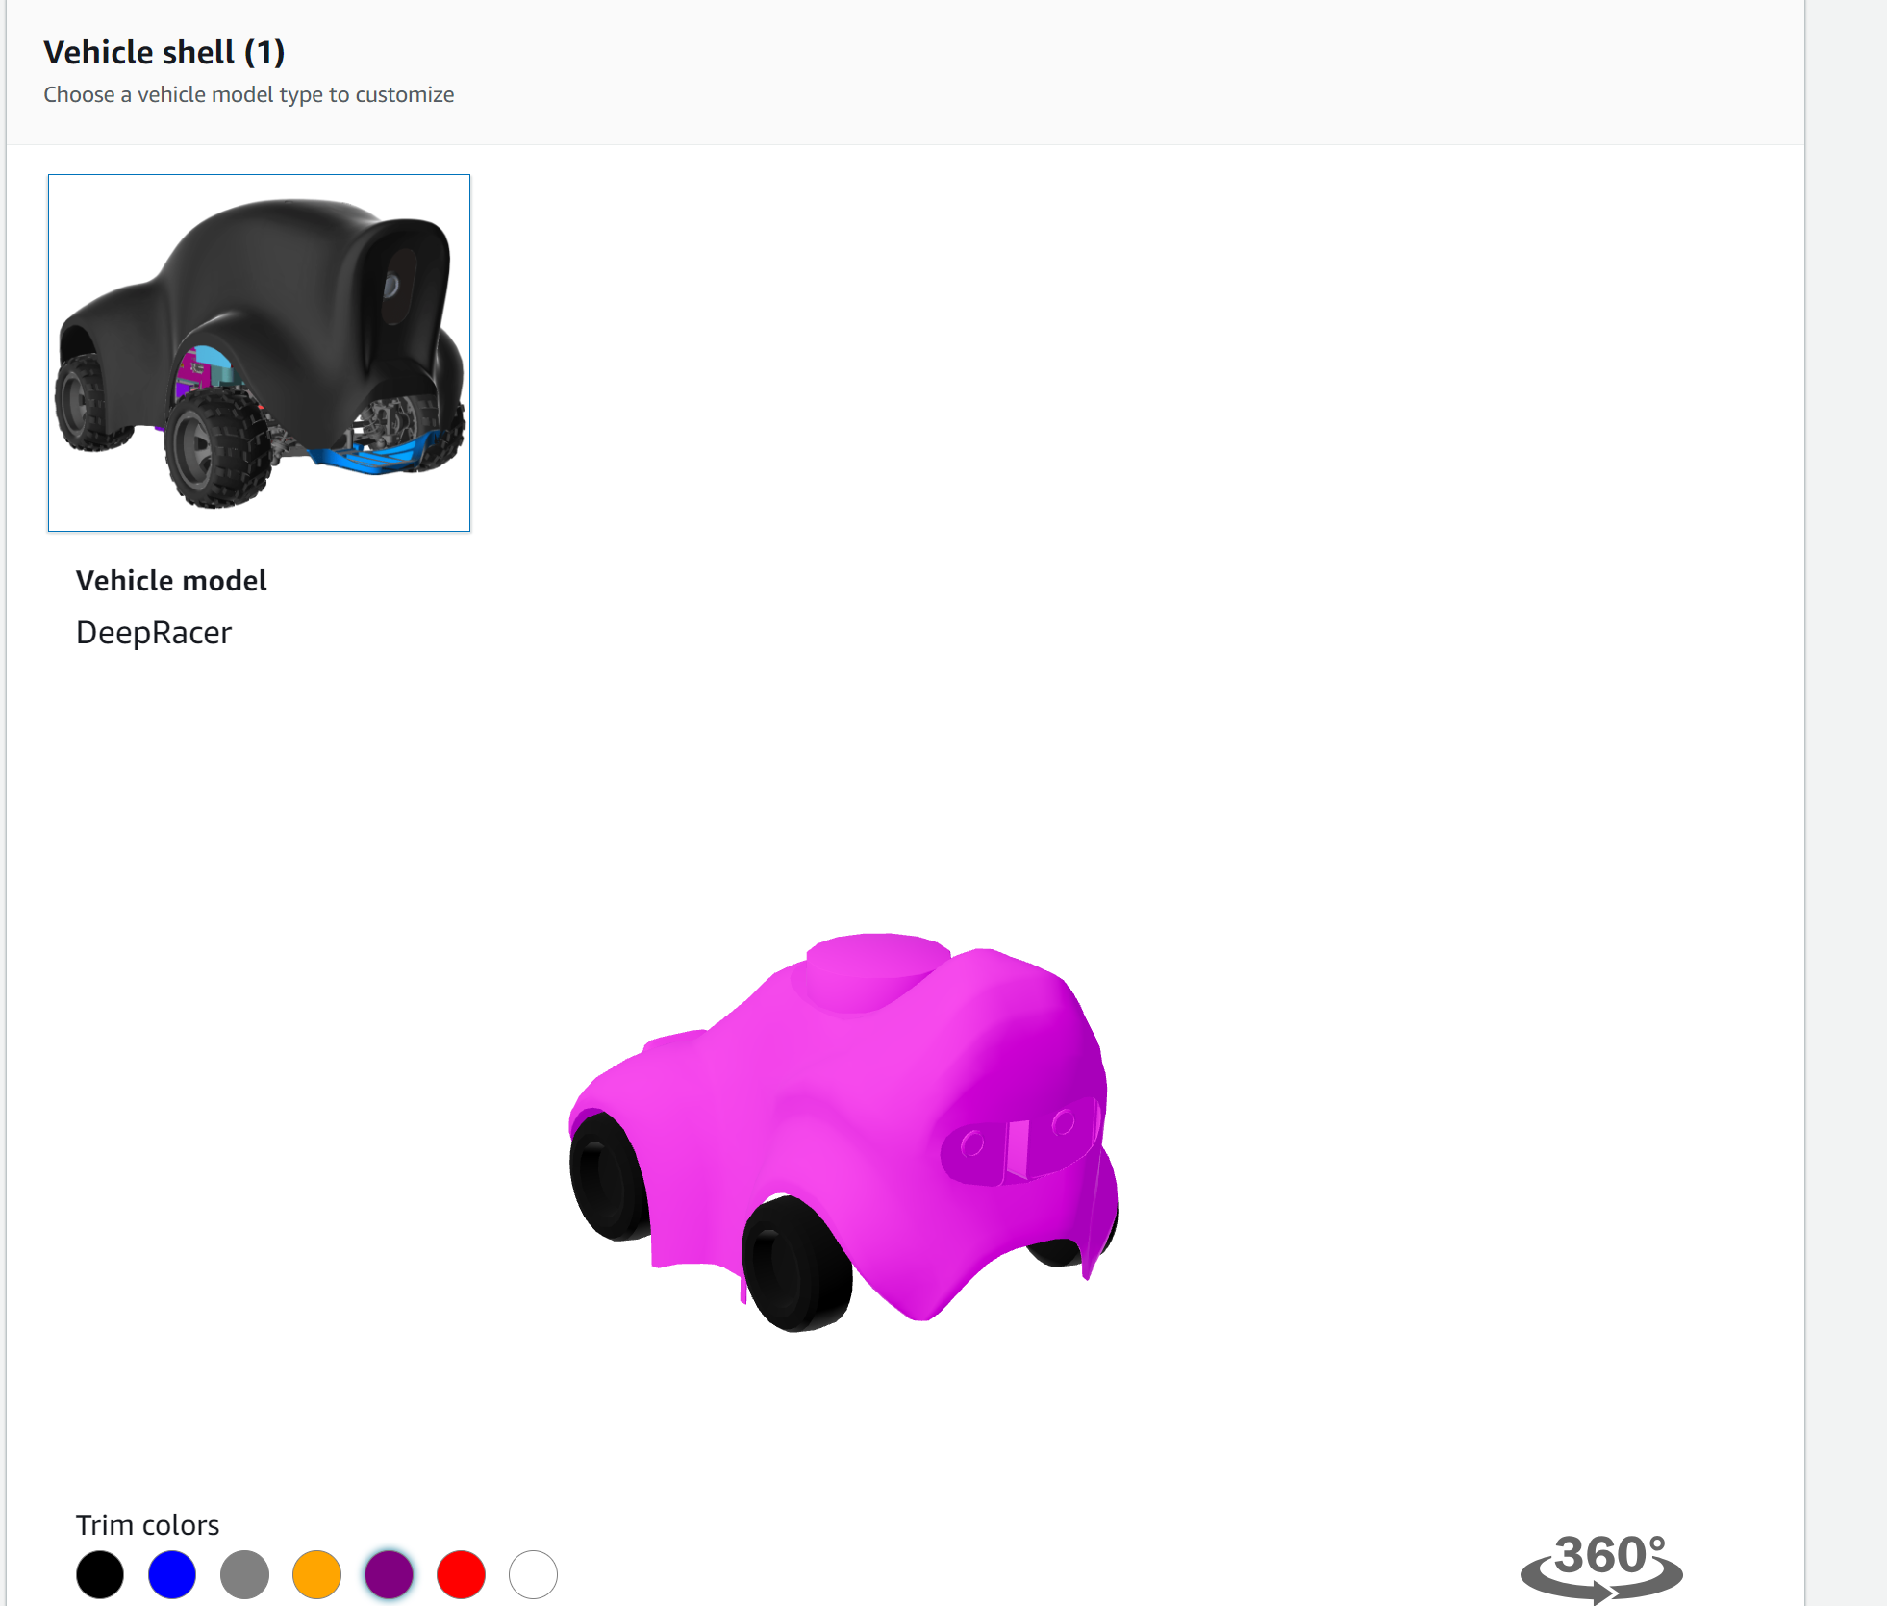Click the Vehicle shell (1) heading

click(164, 52)
